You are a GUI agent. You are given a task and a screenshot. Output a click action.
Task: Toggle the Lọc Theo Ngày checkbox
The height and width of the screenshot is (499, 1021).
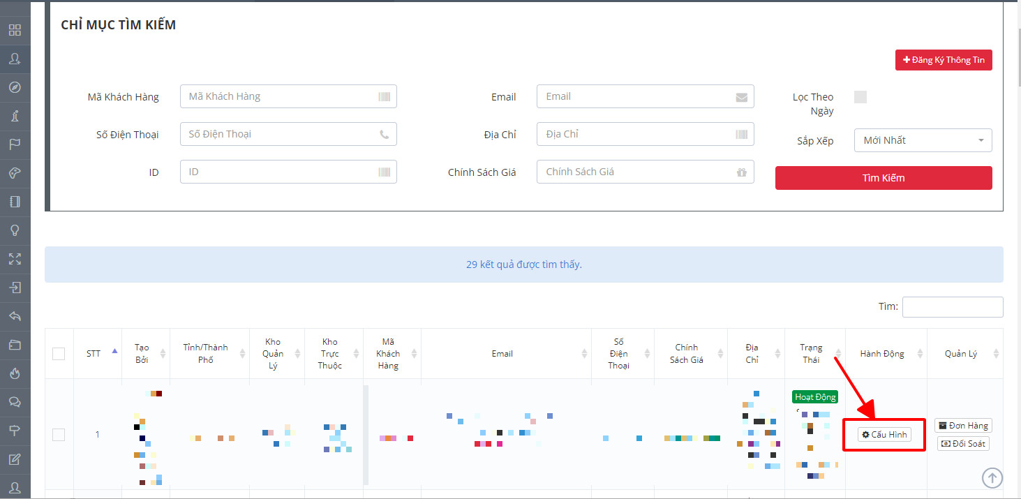(x=860, y=97)
